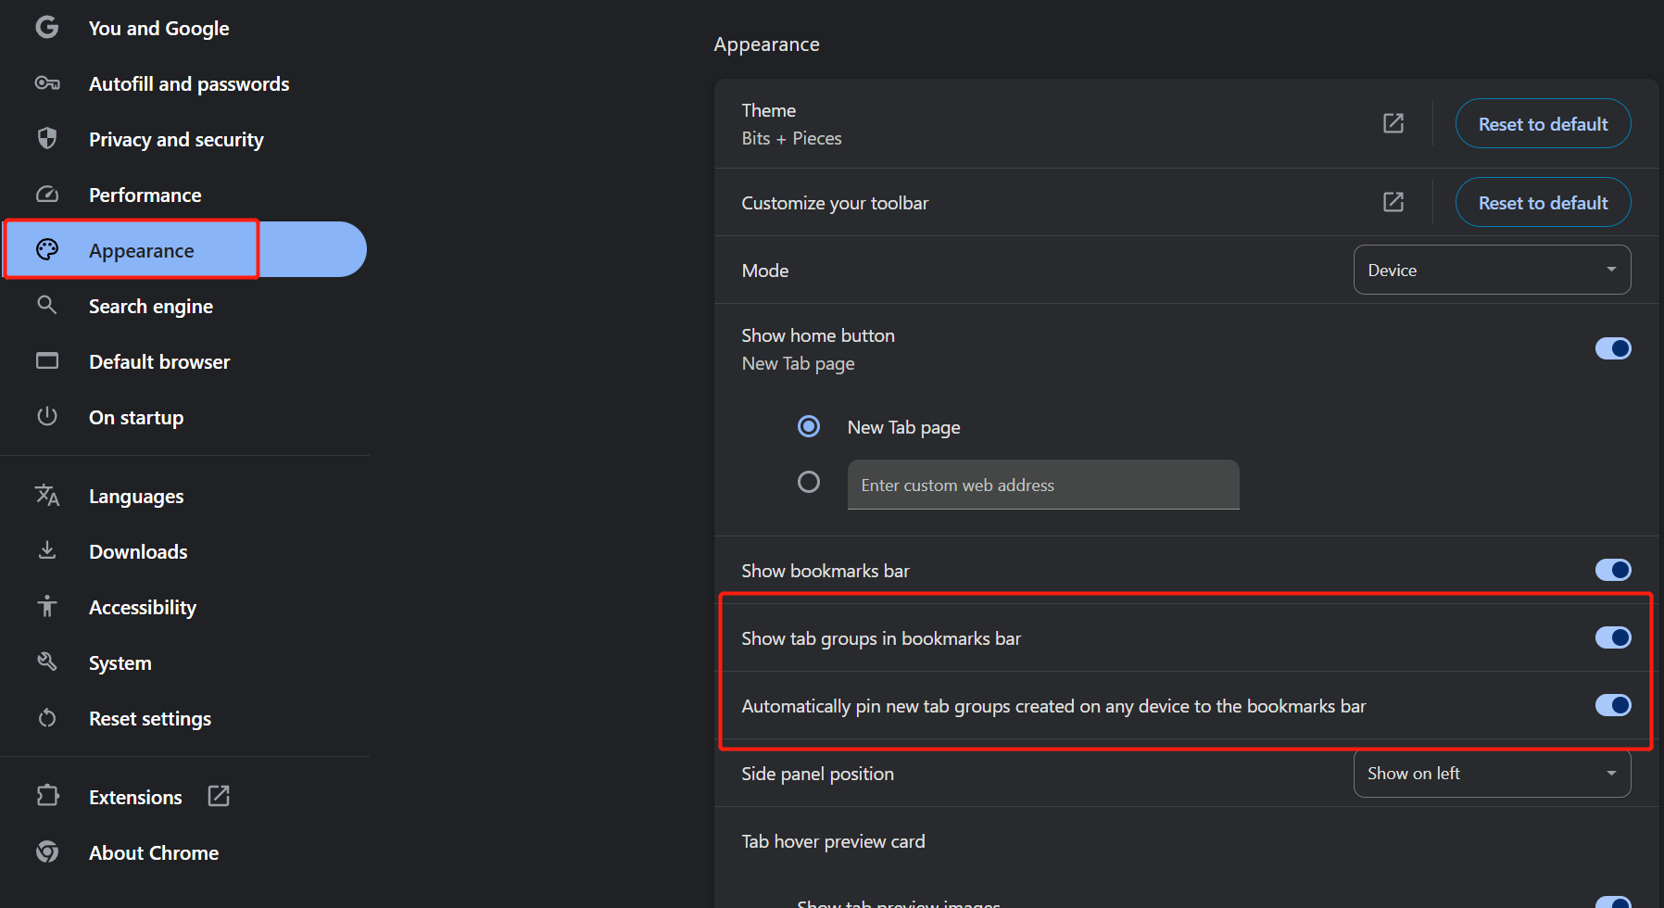Open Search engine settings
This screenshot has height=908, width=1664.
(x=151, y=307)
